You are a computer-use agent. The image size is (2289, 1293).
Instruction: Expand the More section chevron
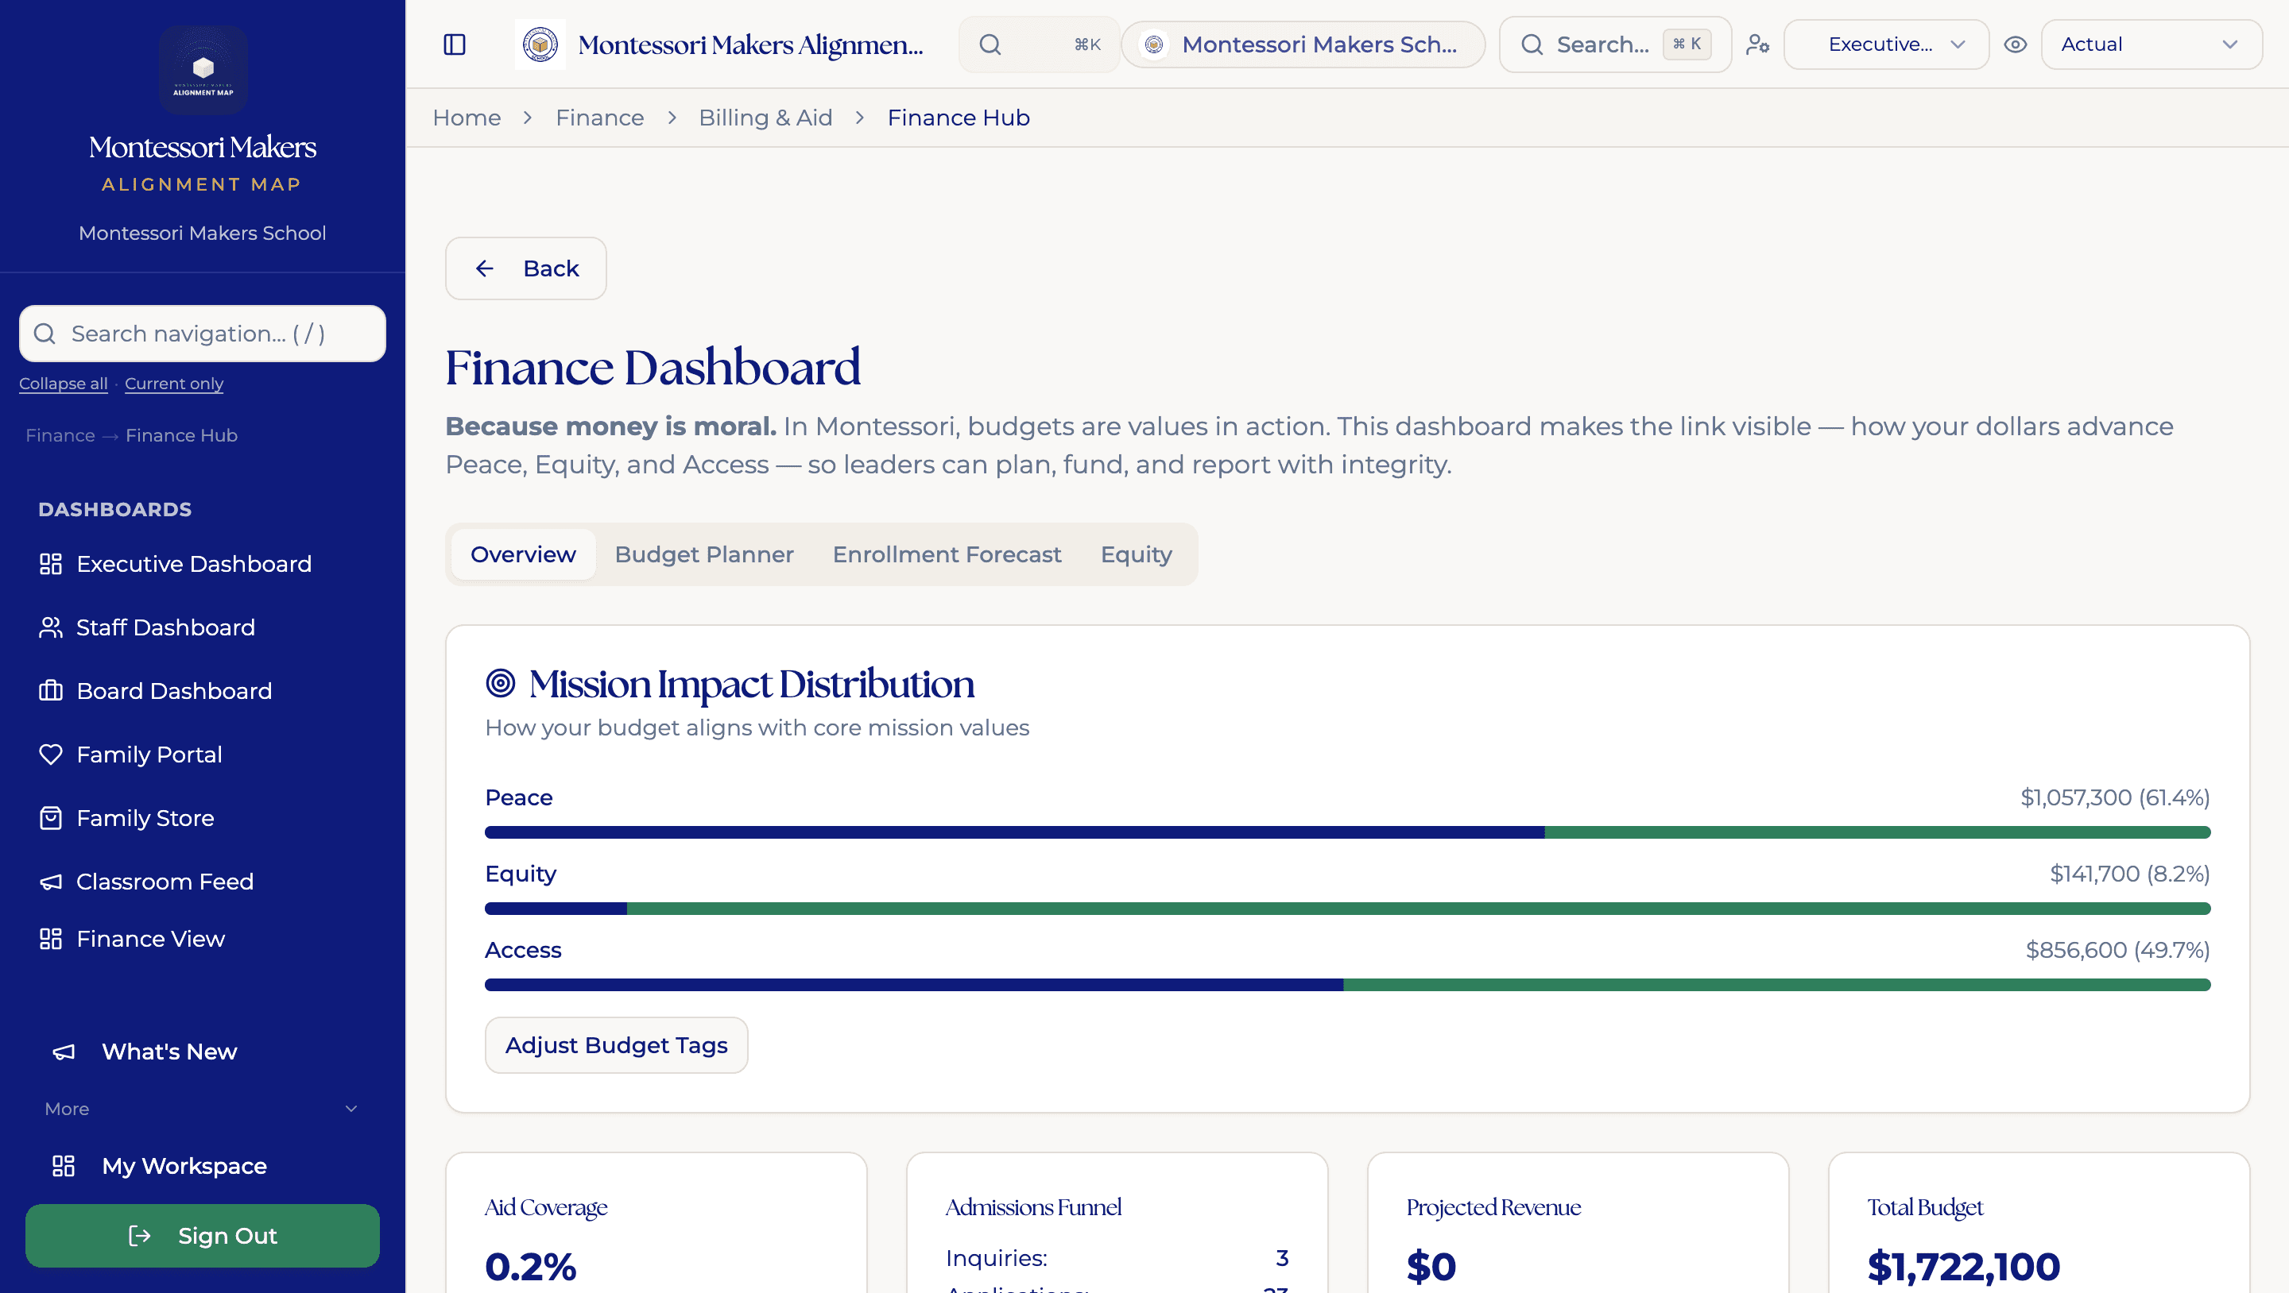point(351,1108)
